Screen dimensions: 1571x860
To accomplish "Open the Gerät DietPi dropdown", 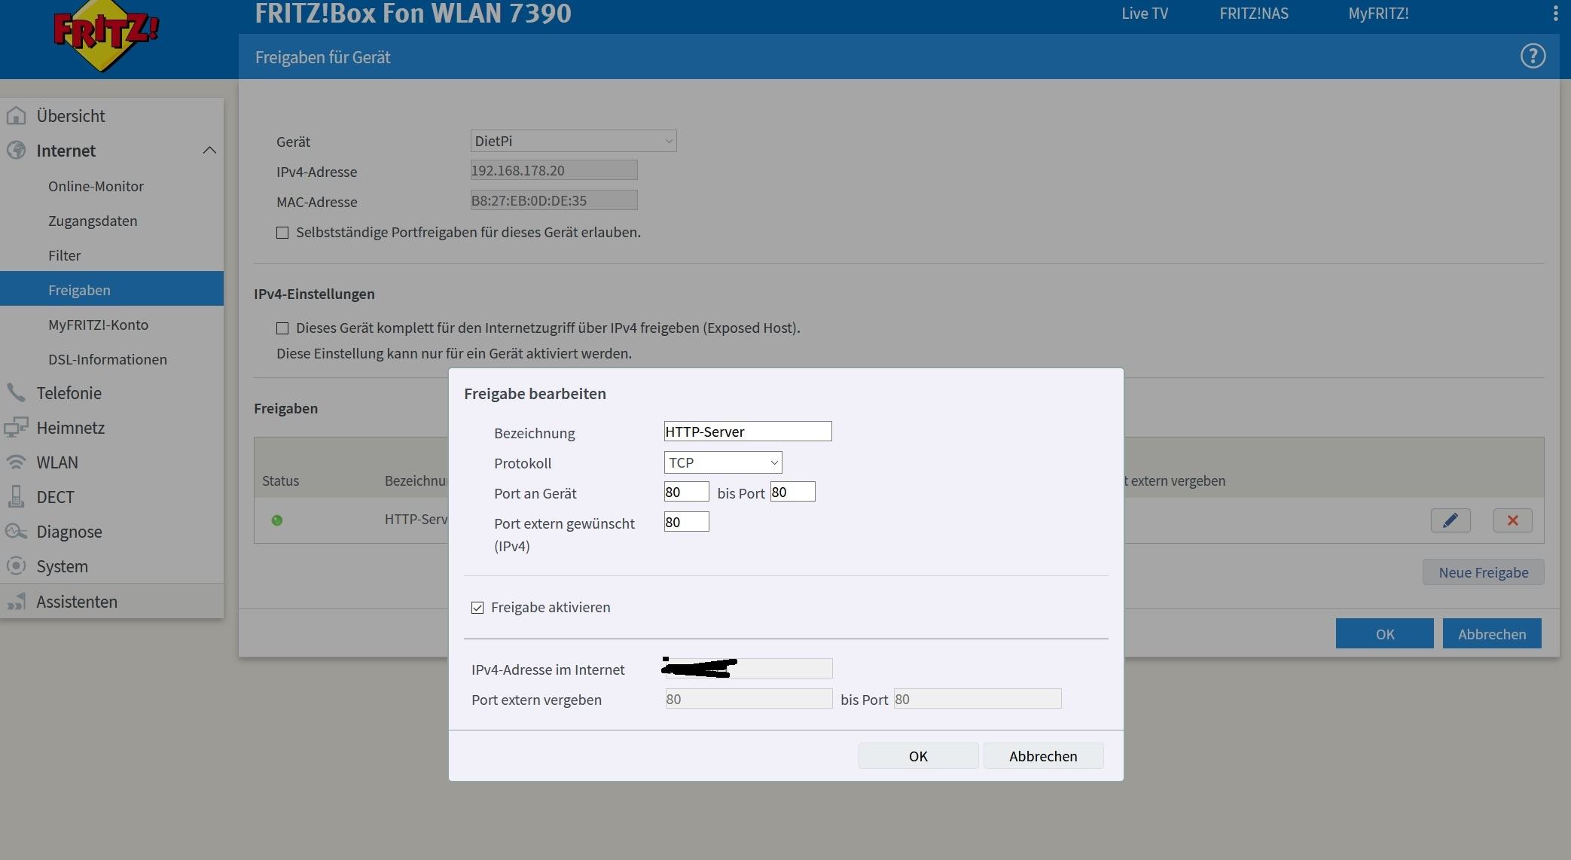I will (x=572, y=141).
